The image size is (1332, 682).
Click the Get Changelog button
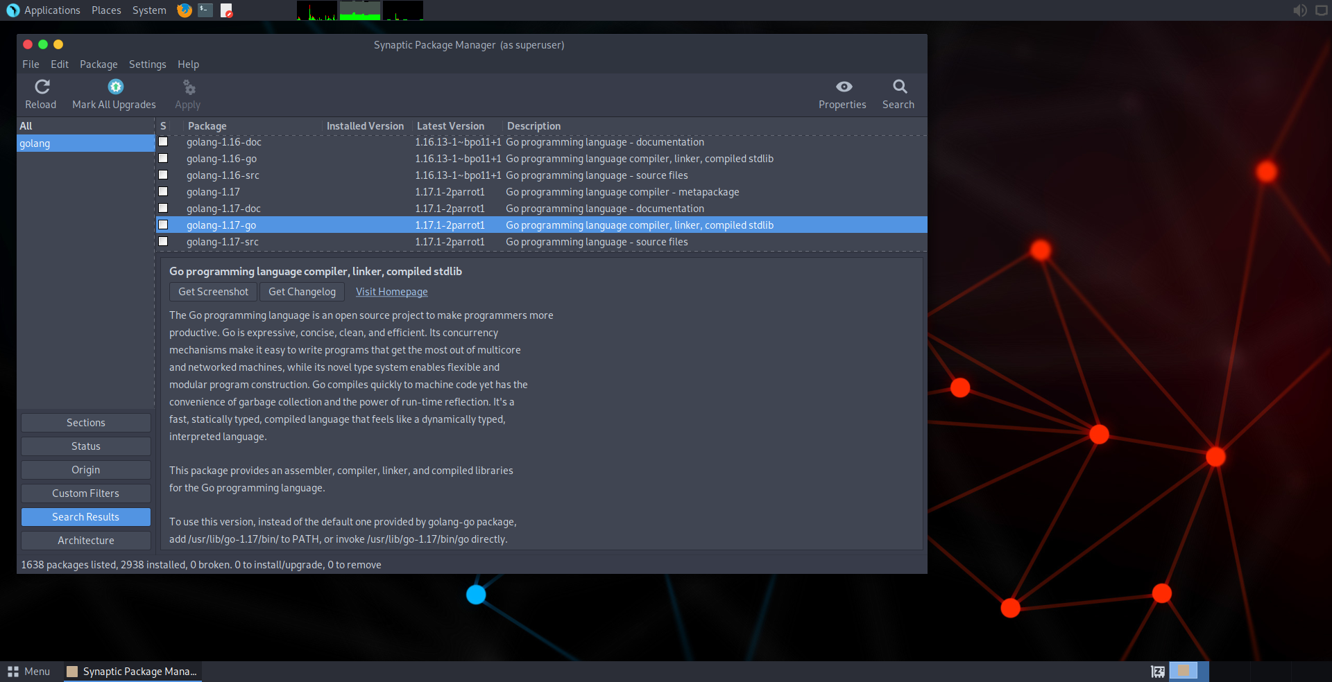tap(302, 292)
